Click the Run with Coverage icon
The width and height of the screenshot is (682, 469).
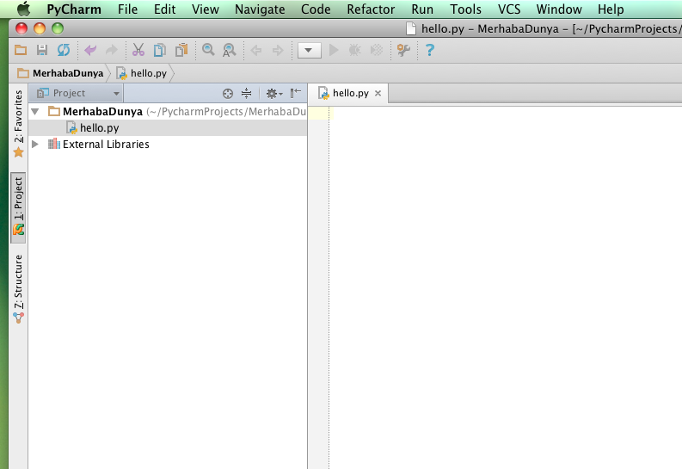[377, 51]
